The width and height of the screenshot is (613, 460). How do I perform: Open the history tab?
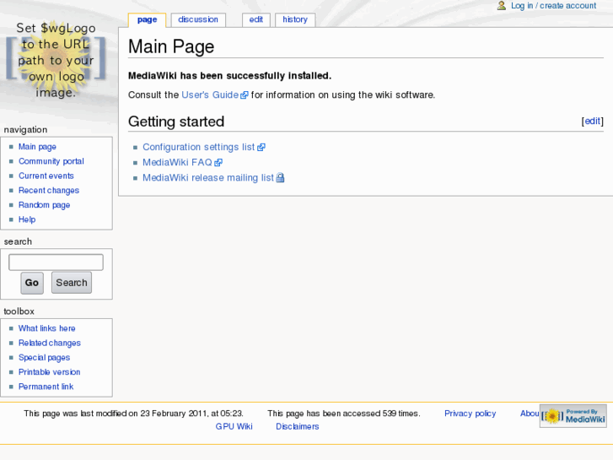pyautogui.click(x=295, y=20)
